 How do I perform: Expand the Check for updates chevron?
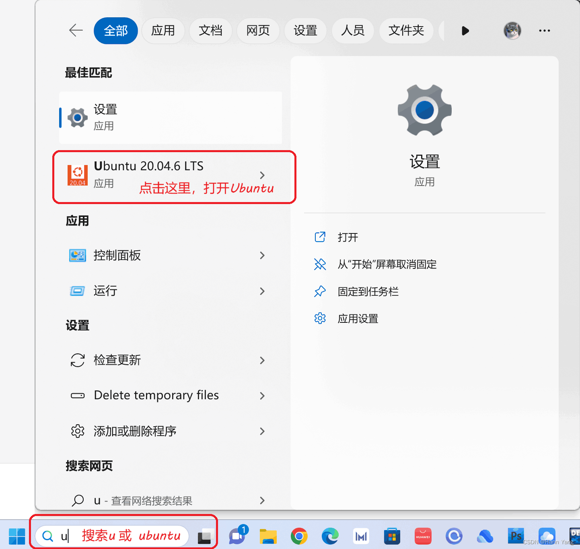pyautogui.click(x=262, y=360)
